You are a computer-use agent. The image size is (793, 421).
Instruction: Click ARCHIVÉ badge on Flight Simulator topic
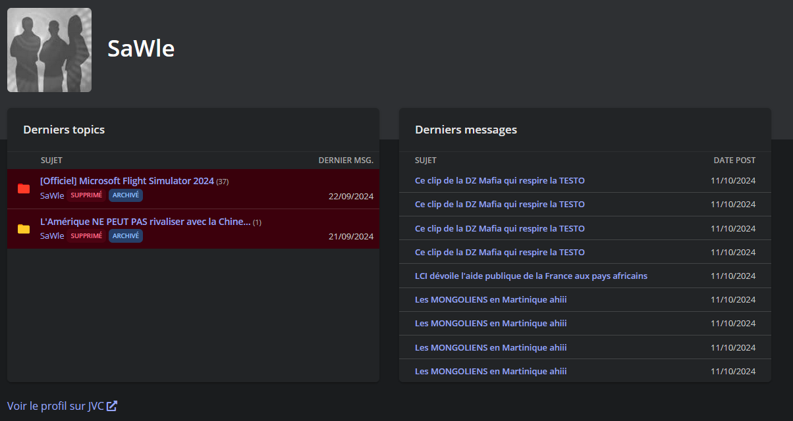click(126, 195)
